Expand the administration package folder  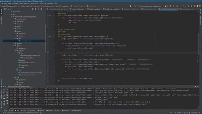tap(13, 19)
